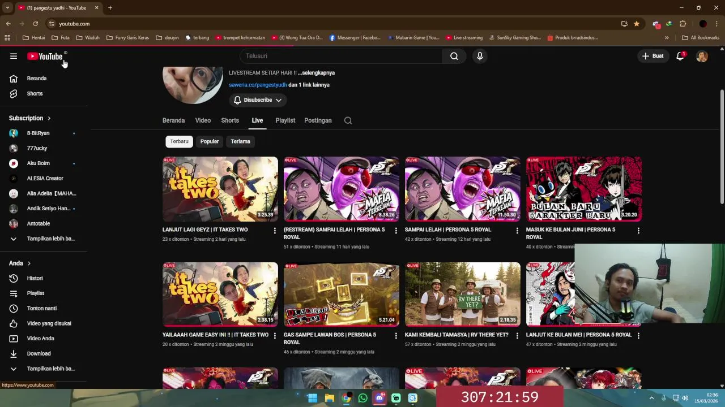Select Terbaru sort chip
The height and width of the screenshot is (407, 725).
179,141
